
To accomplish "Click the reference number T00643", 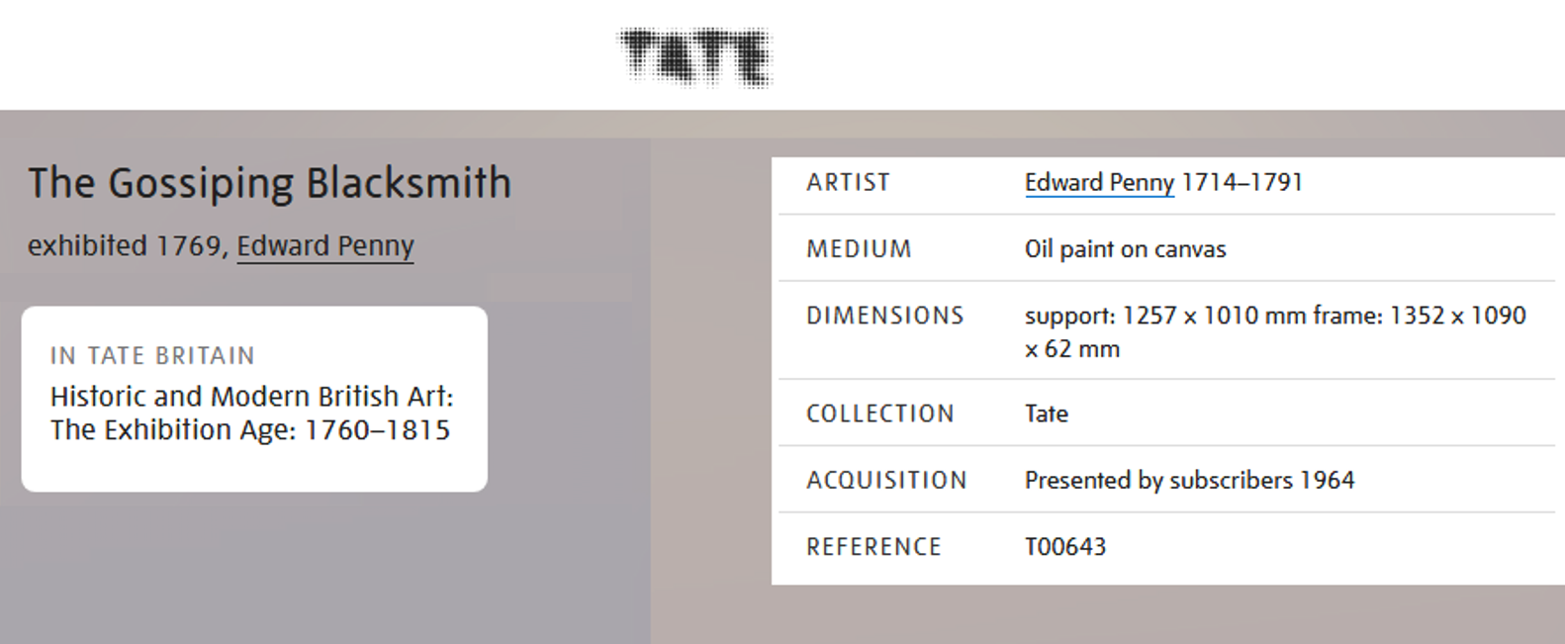I will 1064,546.
